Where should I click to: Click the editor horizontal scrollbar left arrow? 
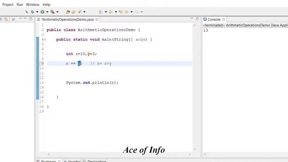49,154
